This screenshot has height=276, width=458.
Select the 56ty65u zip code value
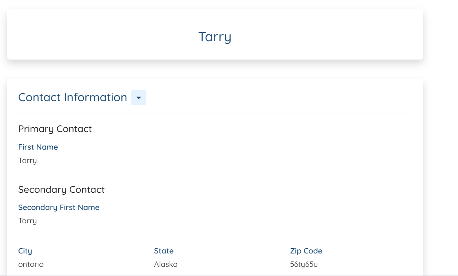pyautogui.click(x=304, y=264)
